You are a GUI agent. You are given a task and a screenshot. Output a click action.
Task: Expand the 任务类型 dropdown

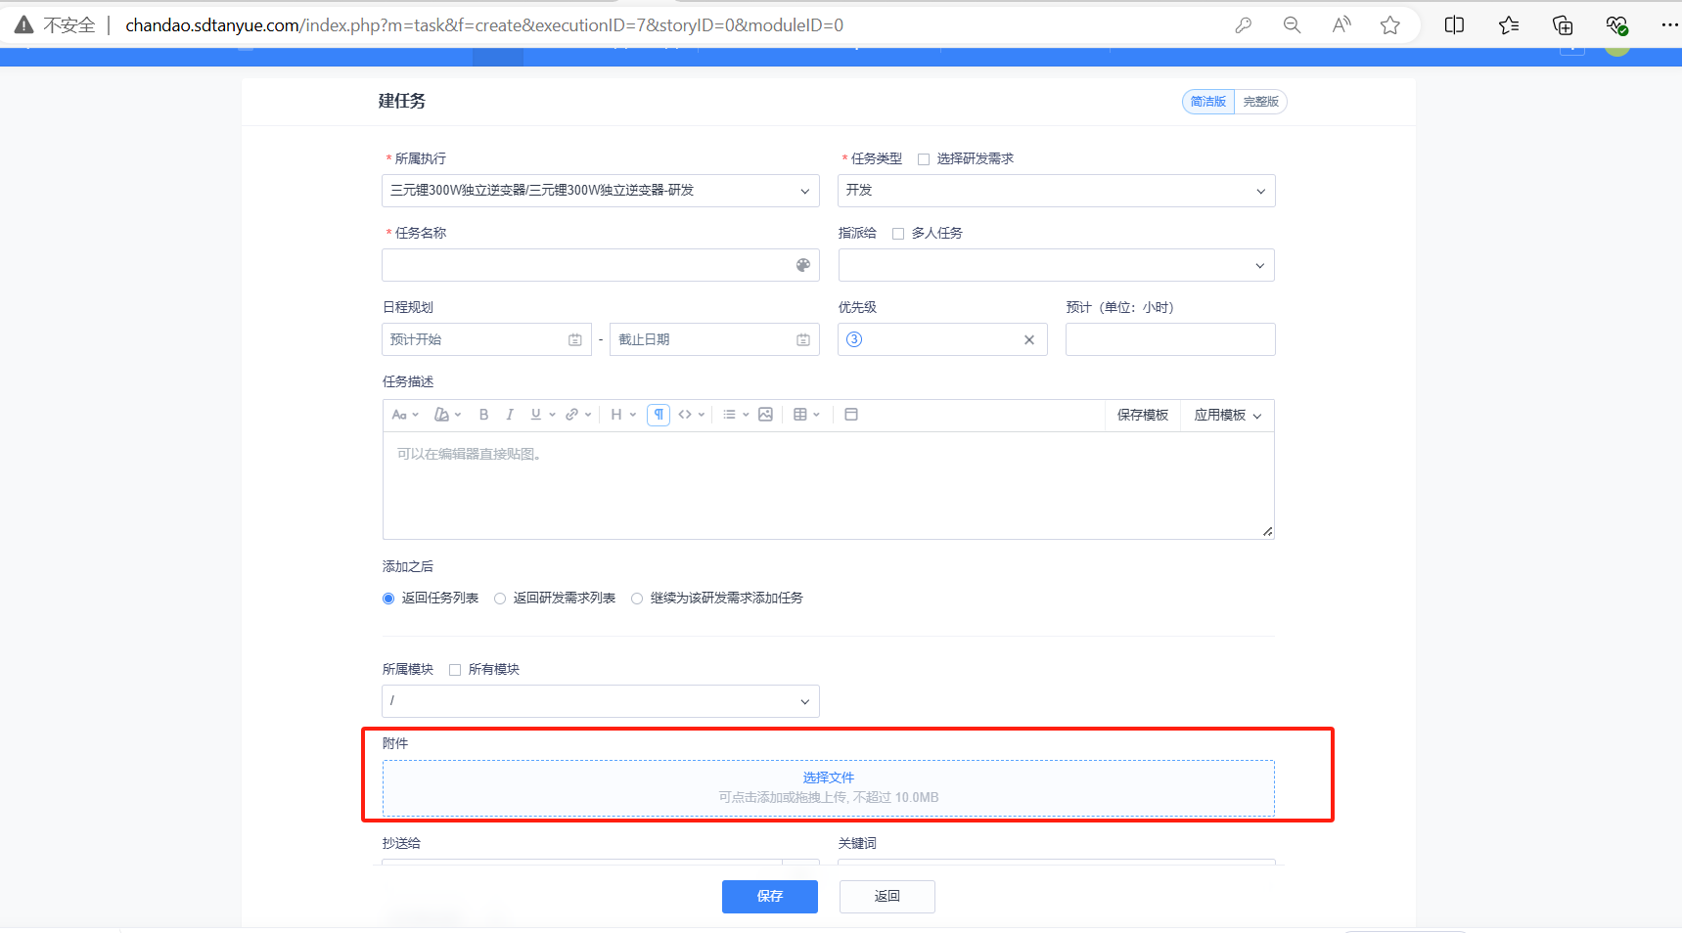pyautogui.click(x=1057, y=191)
